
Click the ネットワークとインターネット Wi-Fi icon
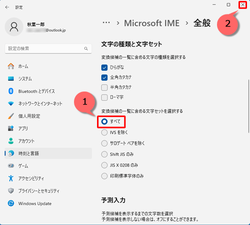coord(11,103)
